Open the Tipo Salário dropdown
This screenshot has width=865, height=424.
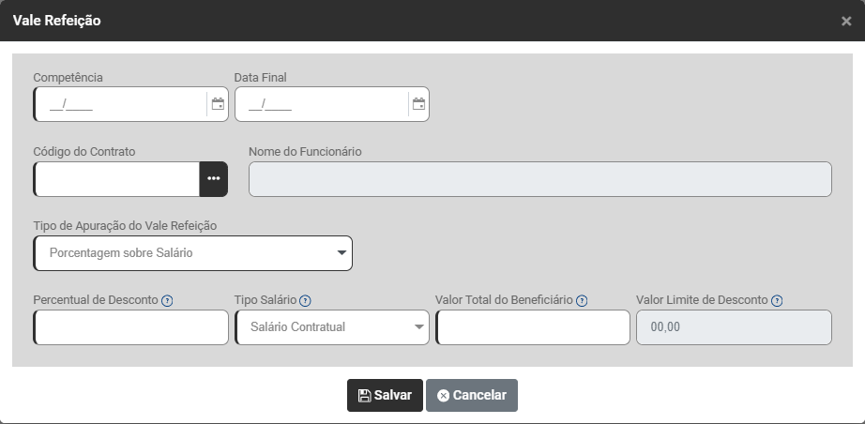pyautogui.click(x=331, y=327)
